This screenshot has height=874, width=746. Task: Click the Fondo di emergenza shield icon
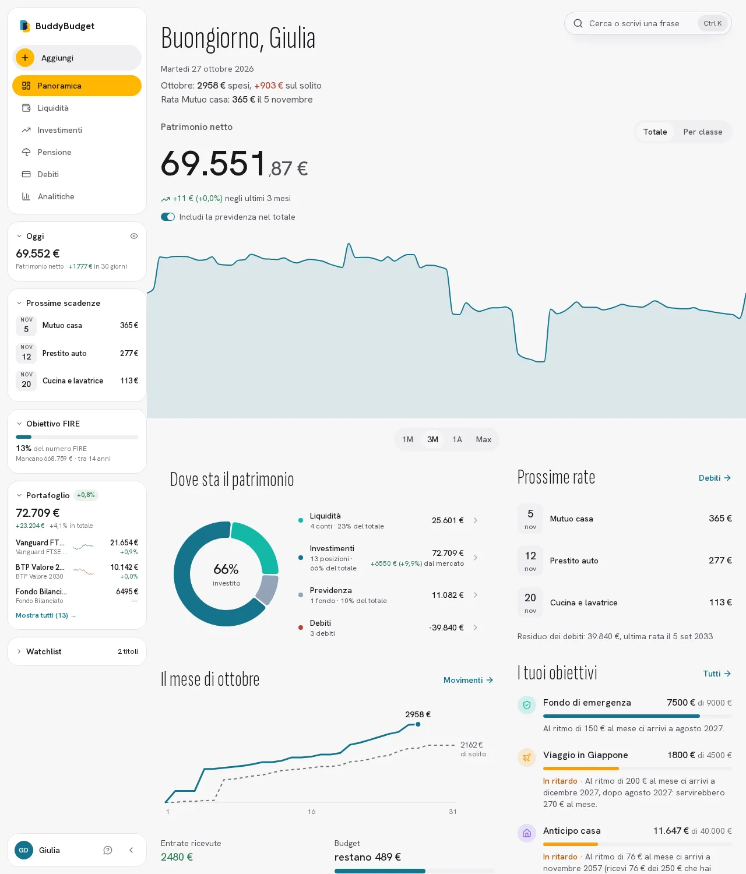[x=527, y=705]
